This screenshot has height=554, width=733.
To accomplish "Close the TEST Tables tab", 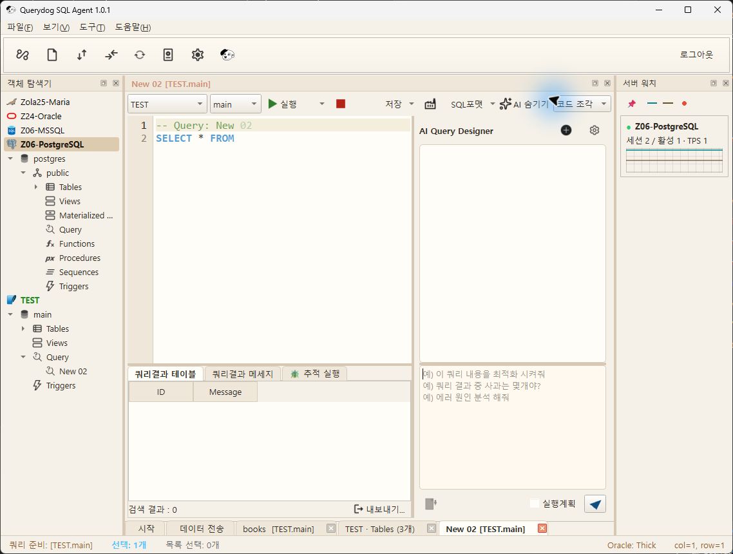I will [x=432, y=528].
